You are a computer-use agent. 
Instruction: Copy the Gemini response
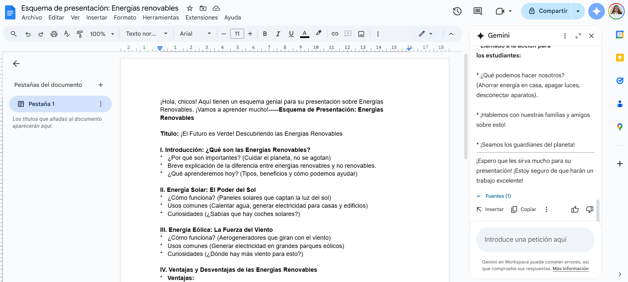click(x=524, y=209)
